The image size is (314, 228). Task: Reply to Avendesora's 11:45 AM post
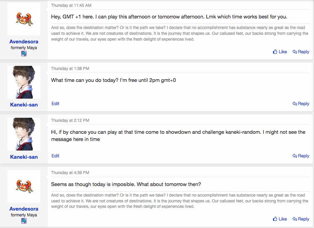pos(301,52)
